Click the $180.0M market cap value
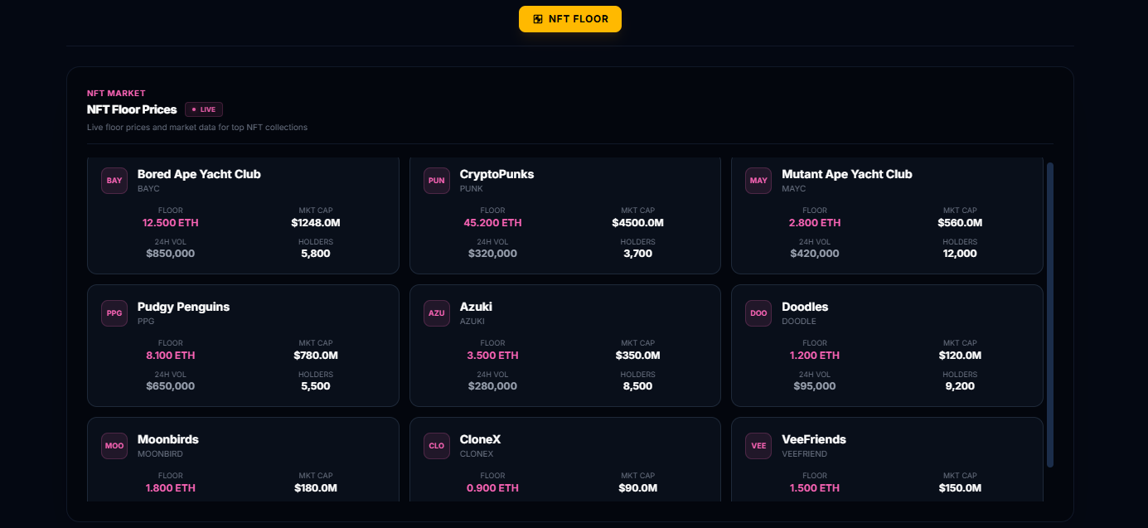The height and width of the screenshot is (528, 1148). [316, 488]
